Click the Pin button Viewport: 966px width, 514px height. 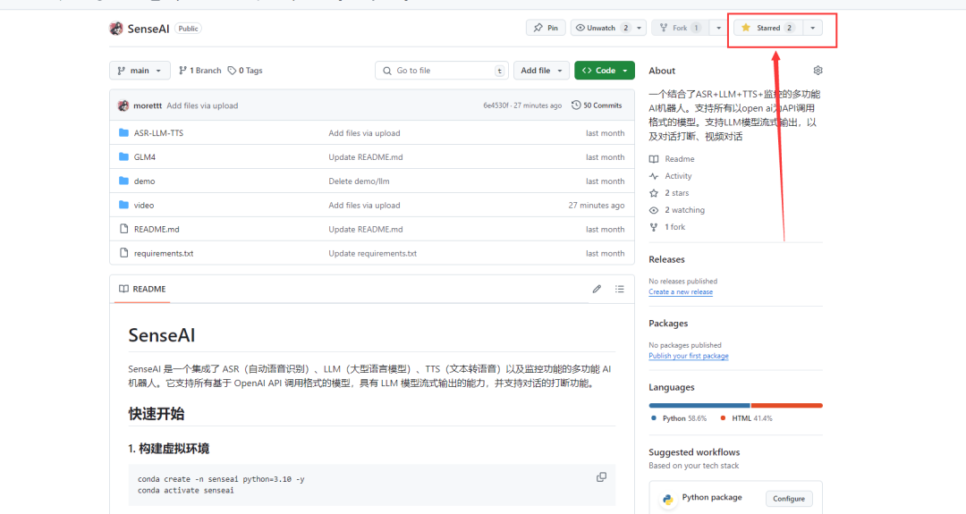tap(546, 28)
